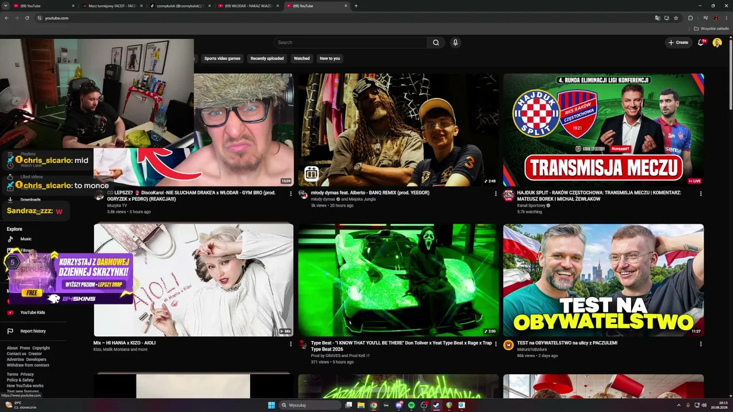Click the Windows taskbar Wyszukaj search box

tap(309, 405)
